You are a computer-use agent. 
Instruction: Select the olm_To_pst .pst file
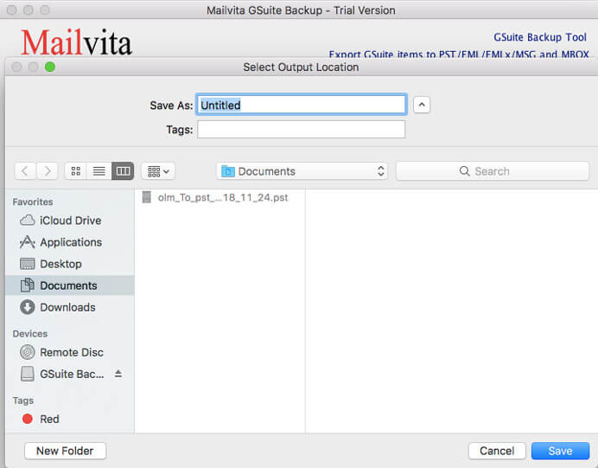(222, 197)
